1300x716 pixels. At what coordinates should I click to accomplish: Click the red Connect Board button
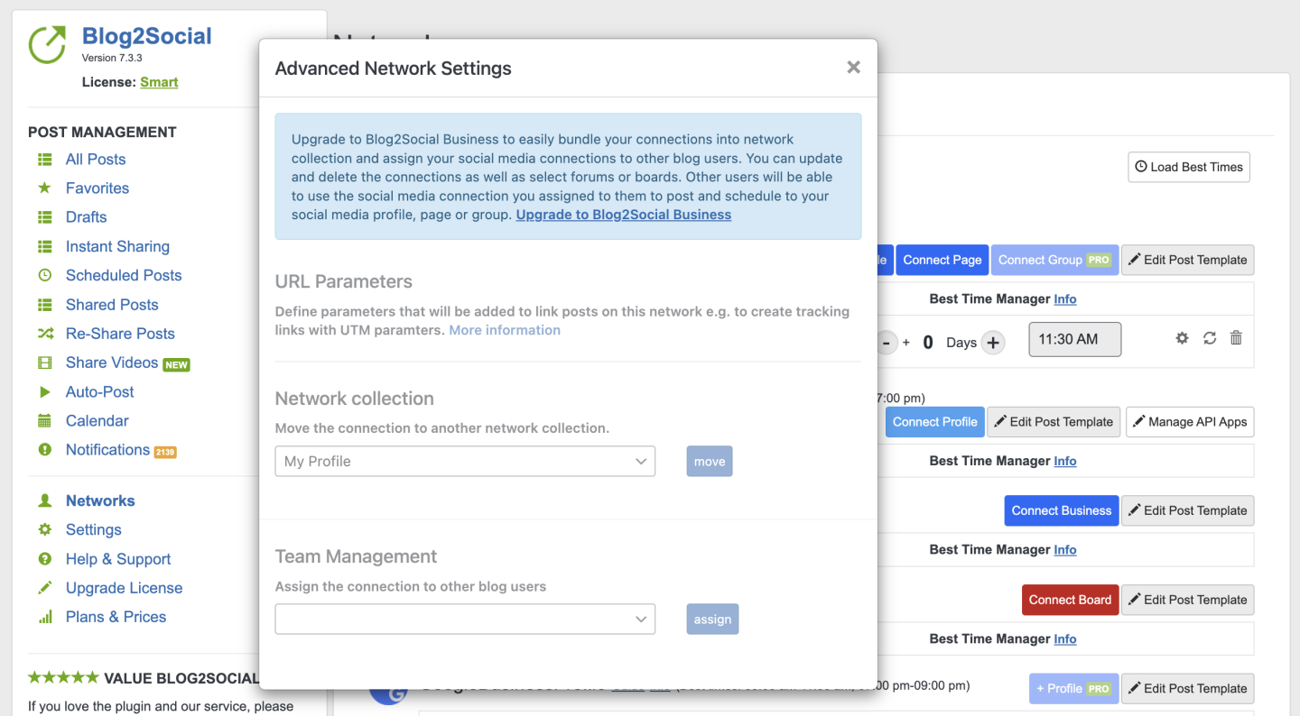(1070, 600)
